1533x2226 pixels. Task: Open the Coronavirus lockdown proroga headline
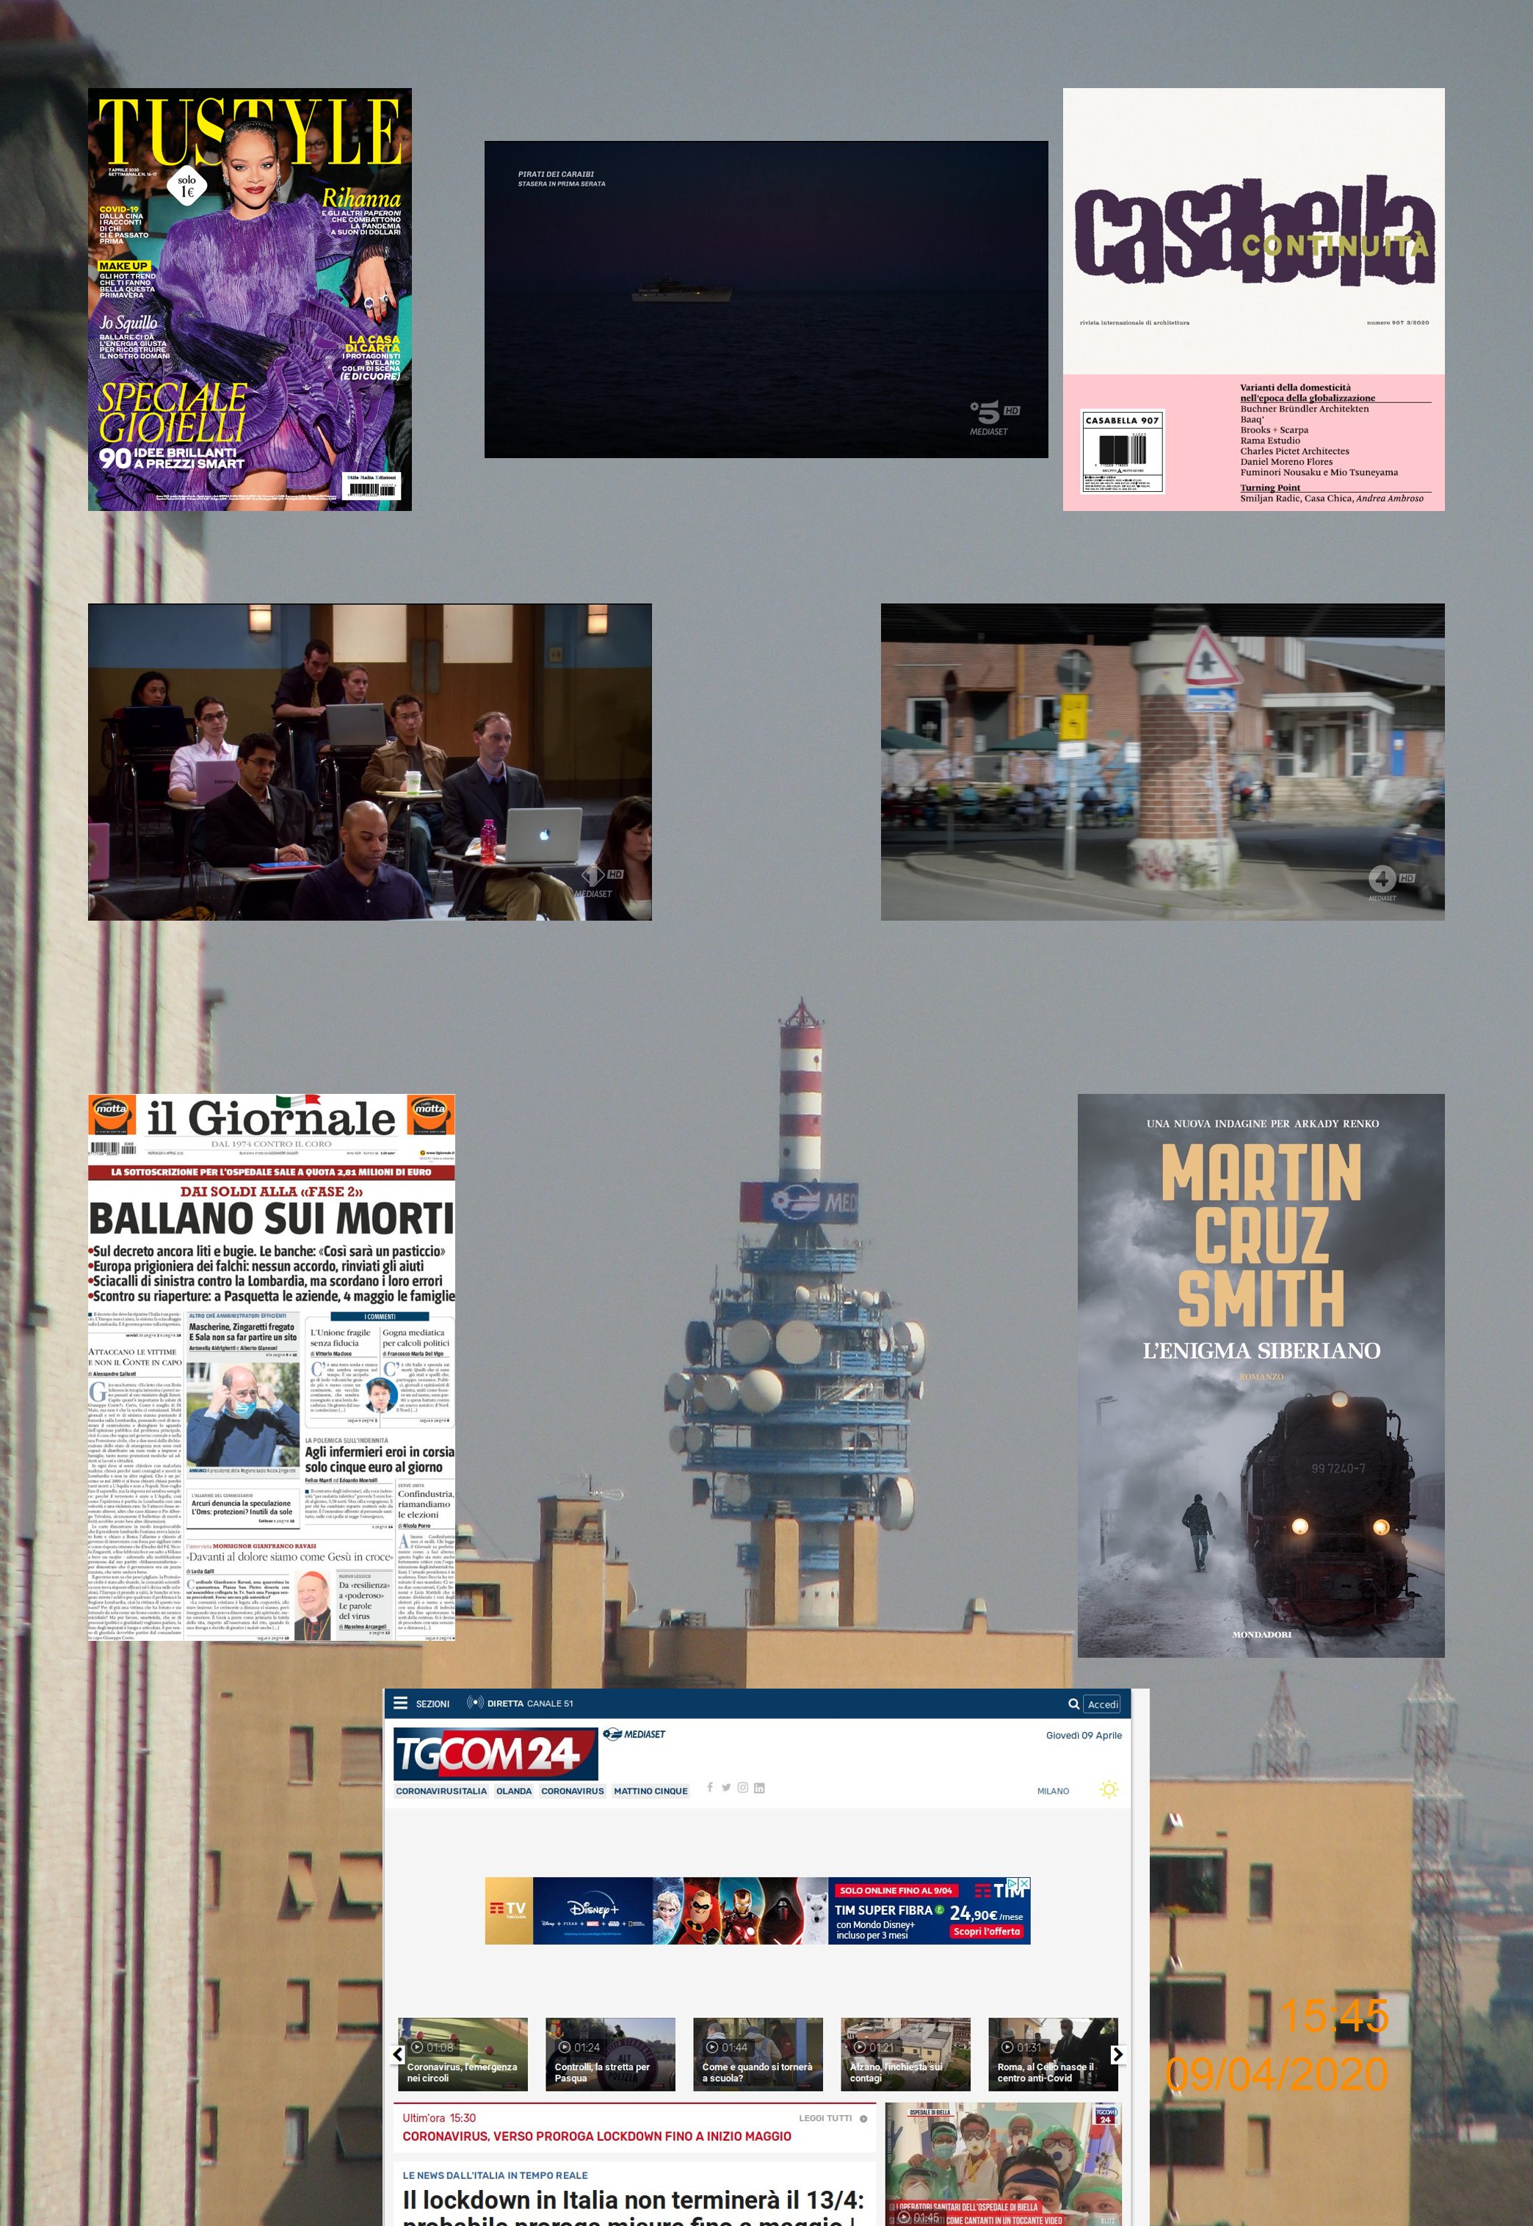[596, 2136]
